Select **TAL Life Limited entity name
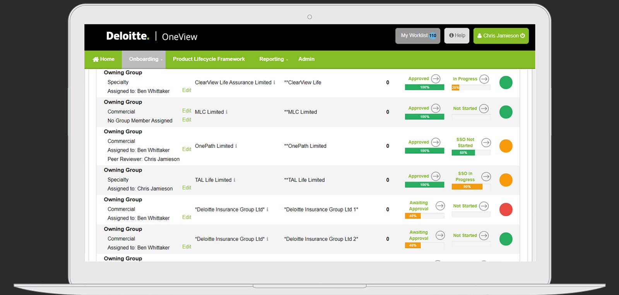Viewport: 619px width, 295px height. click(x=304, y=180)
